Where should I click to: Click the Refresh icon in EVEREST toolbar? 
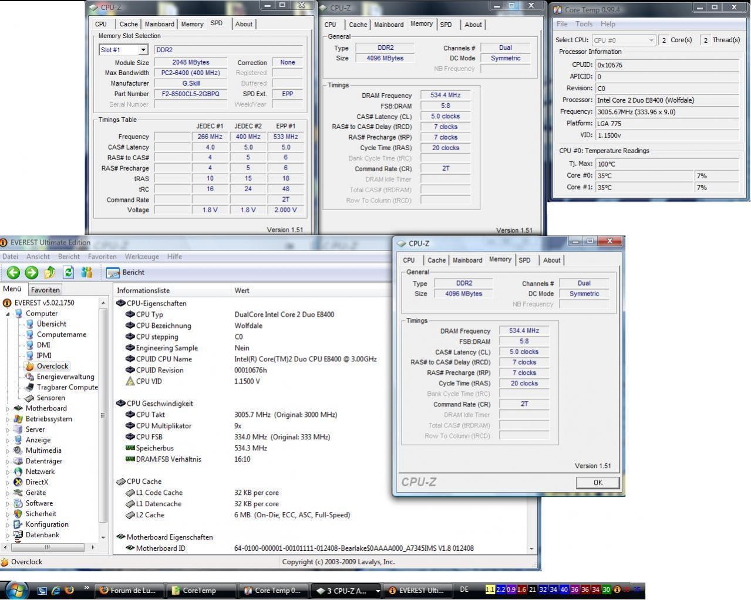pyautogui.click(x=68, y=272)
